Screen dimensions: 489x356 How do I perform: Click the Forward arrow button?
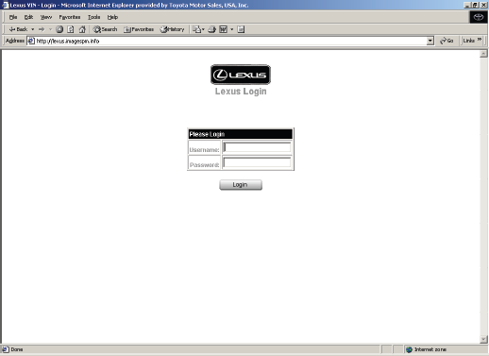point(42,29)
